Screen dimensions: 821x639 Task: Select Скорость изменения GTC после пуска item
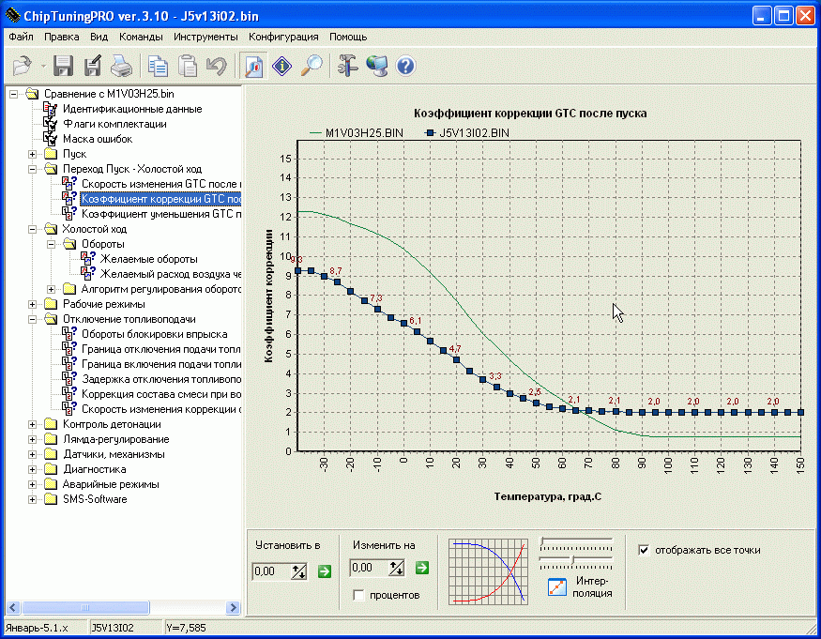point(161,184)
